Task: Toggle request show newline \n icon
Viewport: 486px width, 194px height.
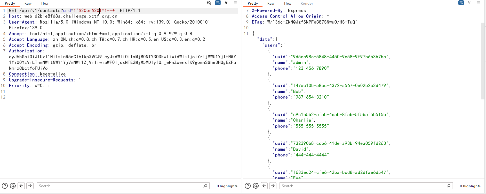Action: point(227,3)
